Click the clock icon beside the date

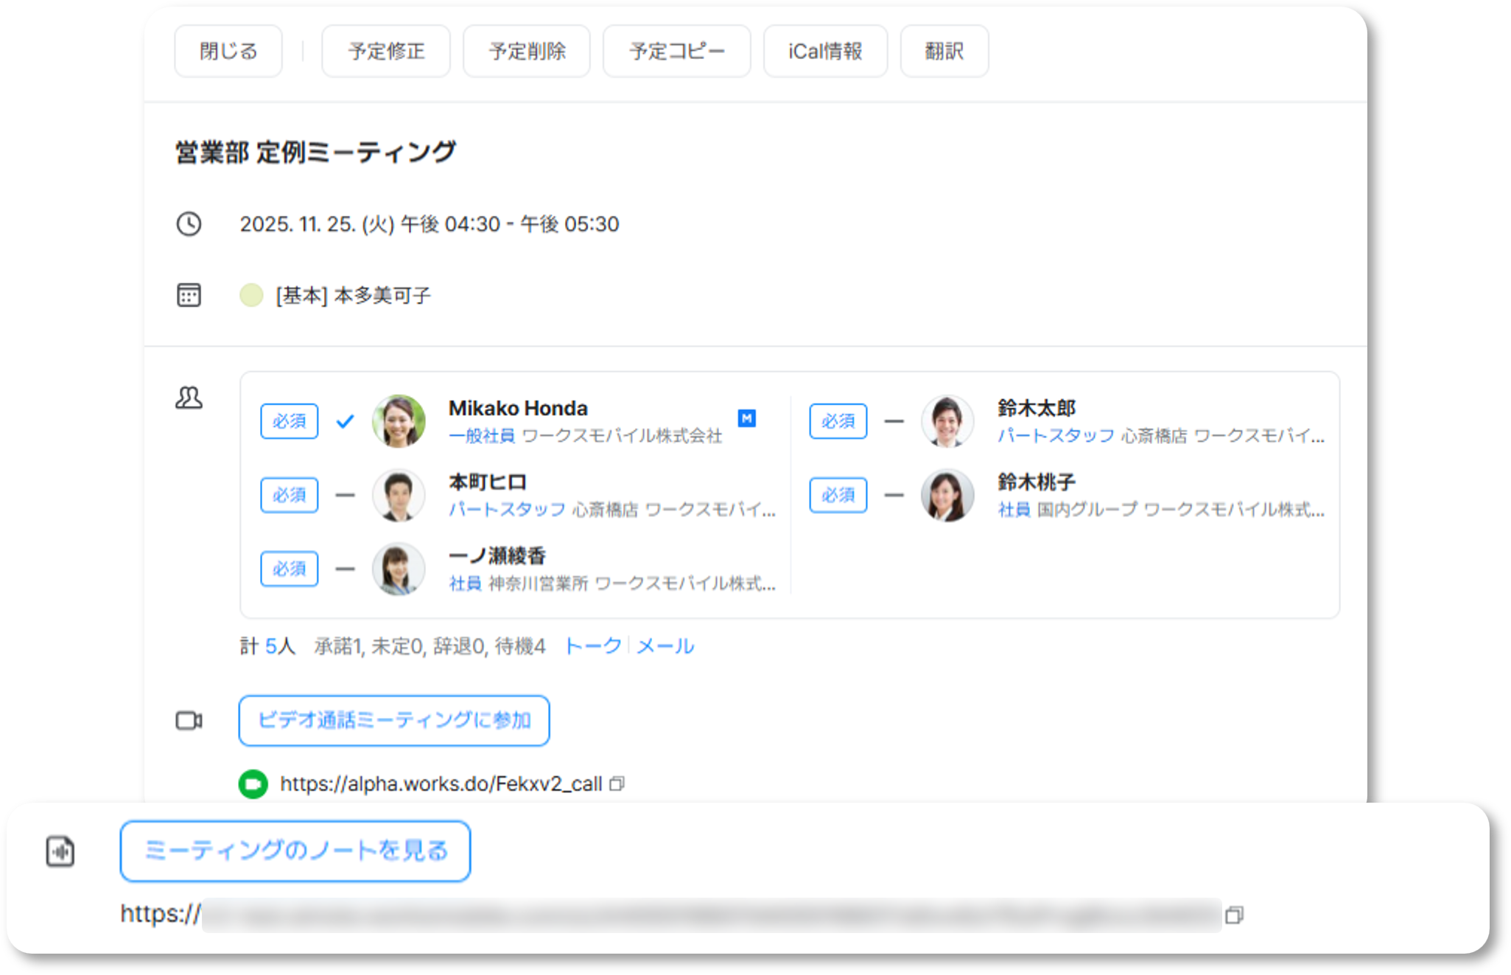pos(189,224)
